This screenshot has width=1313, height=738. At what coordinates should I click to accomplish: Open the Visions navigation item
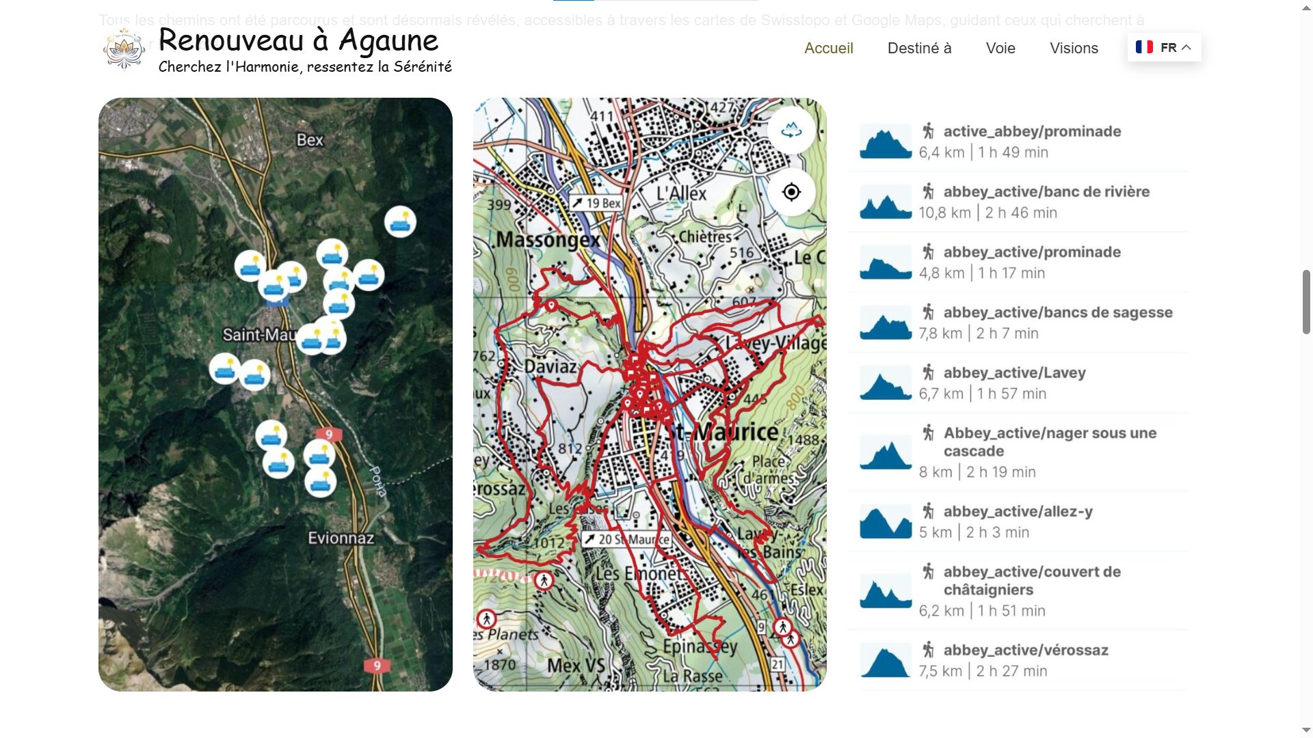pyautogui.click(x=1074, y=48)
